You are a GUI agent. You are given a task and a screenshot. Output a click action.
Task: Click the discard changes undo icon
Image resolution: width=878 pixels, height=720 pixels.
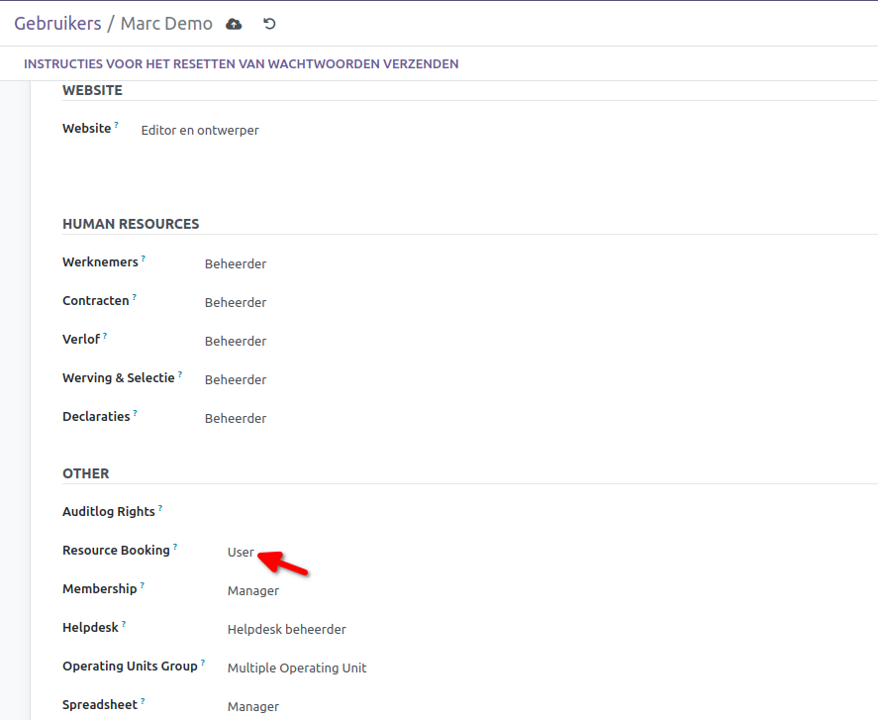tap(269, 24)
